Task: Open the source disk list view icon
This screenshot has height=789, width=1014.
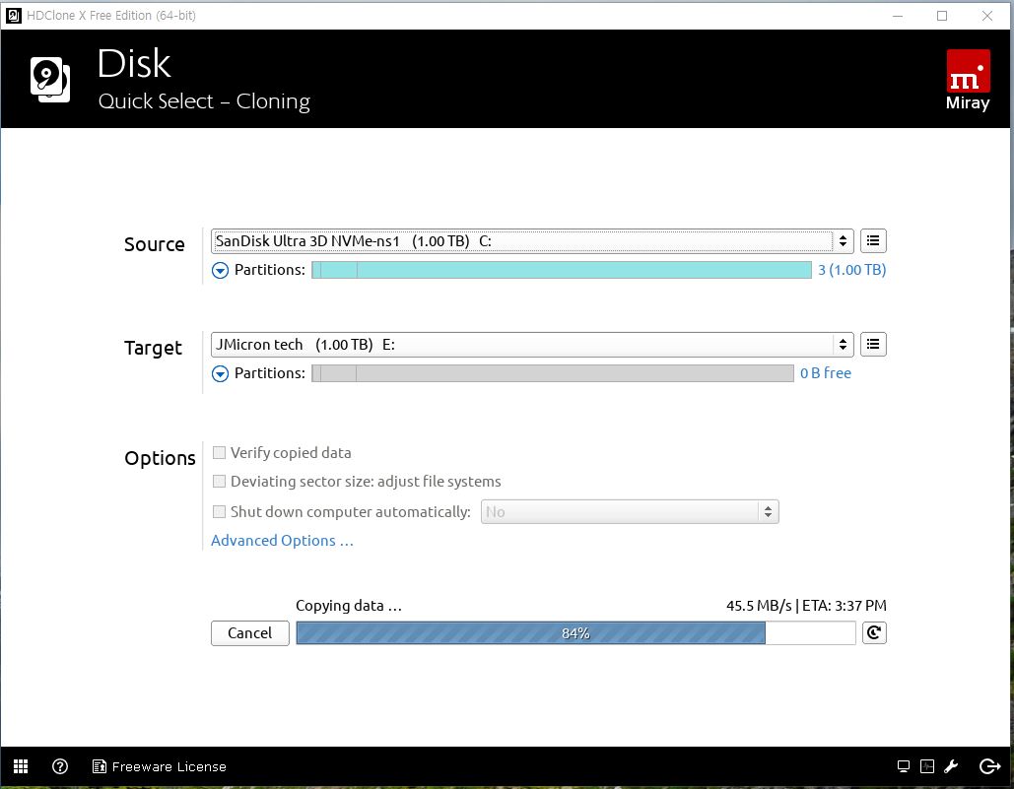Action: pyautogui.click(x=873, y=240)
